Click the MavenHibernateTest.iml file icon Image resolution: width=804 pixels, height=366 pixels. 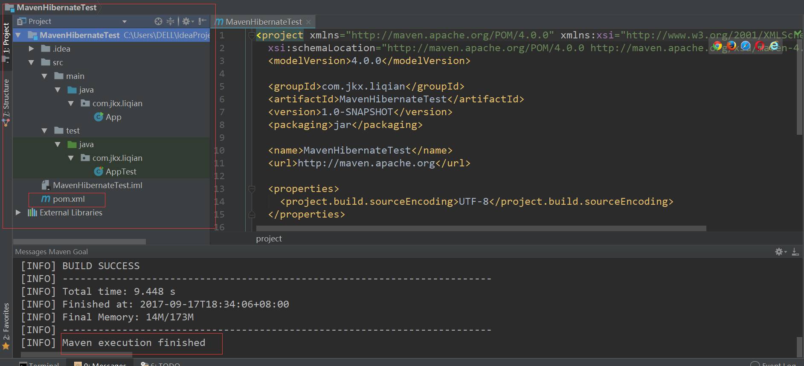pyautogui.click(x=45, y=185)
